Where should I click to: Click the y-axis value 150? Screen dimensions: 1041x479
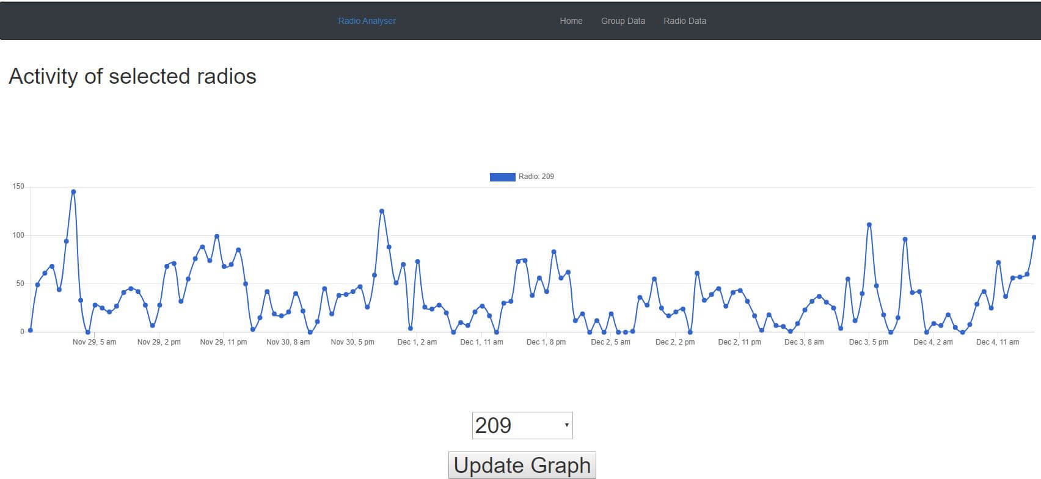click(18, 186)
